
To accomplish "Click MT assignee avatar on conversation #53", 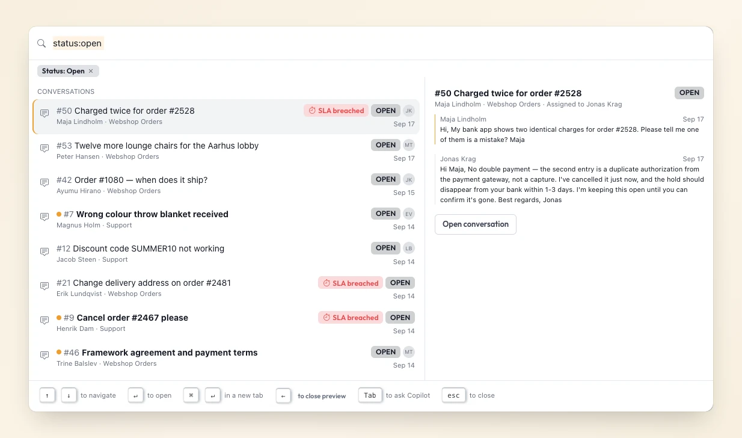I will click(409, 145).
